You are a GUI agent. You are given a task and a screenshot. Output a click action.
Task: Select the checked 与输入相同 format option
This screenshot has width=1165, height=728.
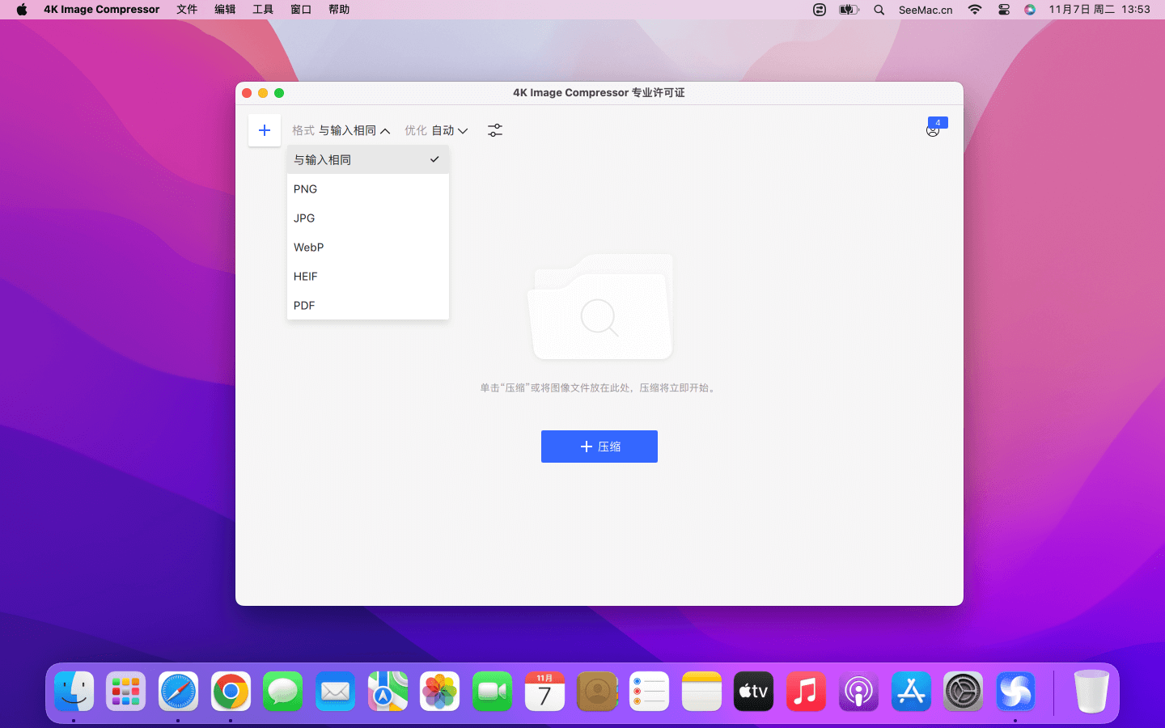[x=367, y=160]
